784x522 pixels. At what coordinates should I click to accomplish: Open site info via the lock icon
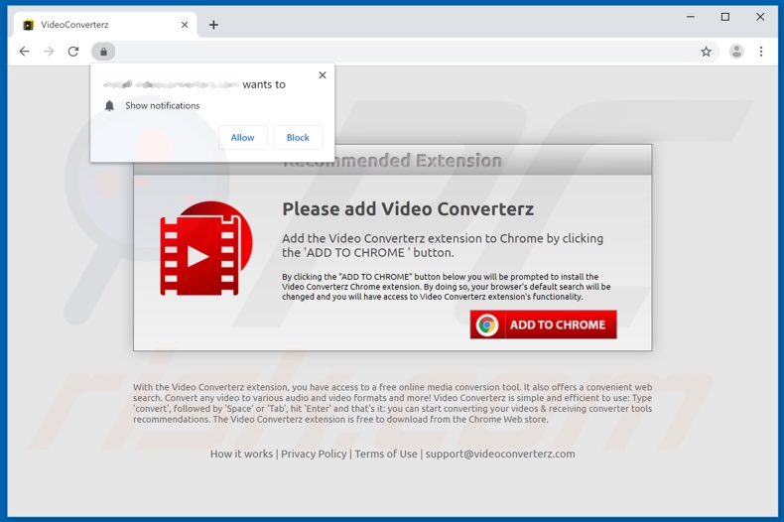coord(103,52)
